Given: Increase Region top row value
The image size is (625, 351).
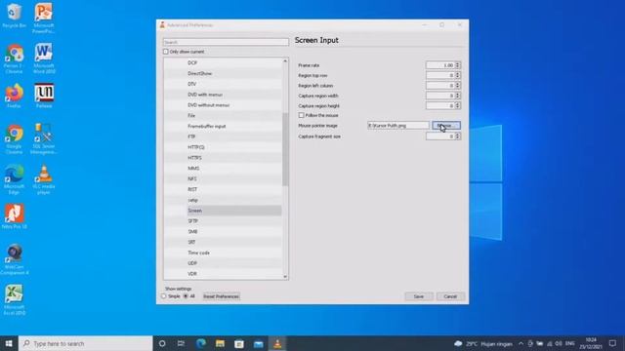Looking at the screenshot, I should coord(458,74).
